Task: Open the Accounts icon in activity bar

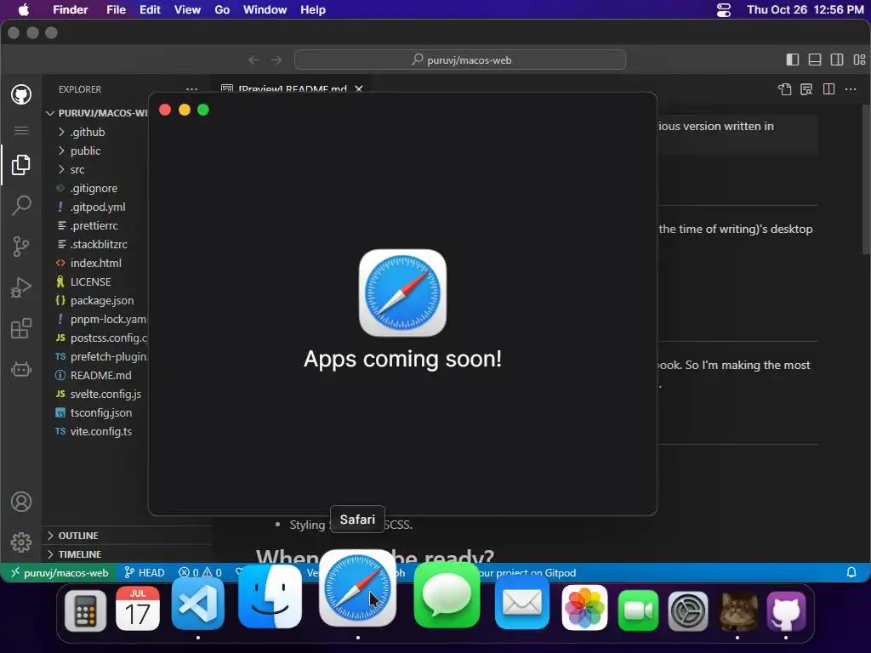Action: [x=21, y=502]
